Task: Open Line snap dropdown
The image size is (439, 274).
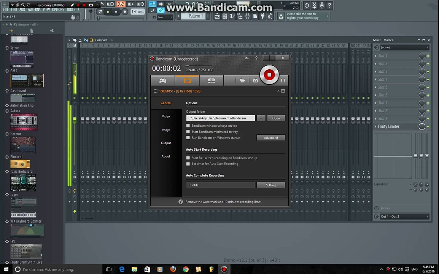Action: 165,18
